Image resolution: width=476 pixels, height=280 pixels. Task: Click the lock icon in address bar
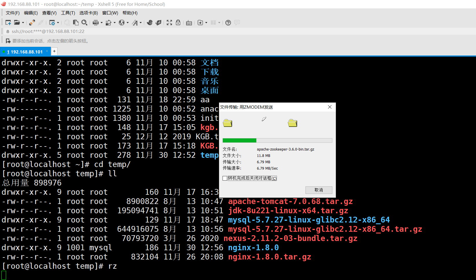(8, 31)
